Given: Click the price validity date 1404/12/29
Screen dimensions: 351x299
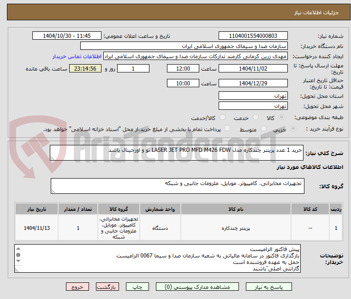Looking at the screenshot, I should 253,84.
